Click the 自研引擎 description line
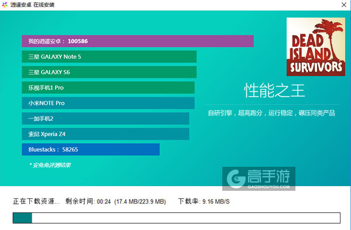351x230 pixels. (x=271, y=113)
